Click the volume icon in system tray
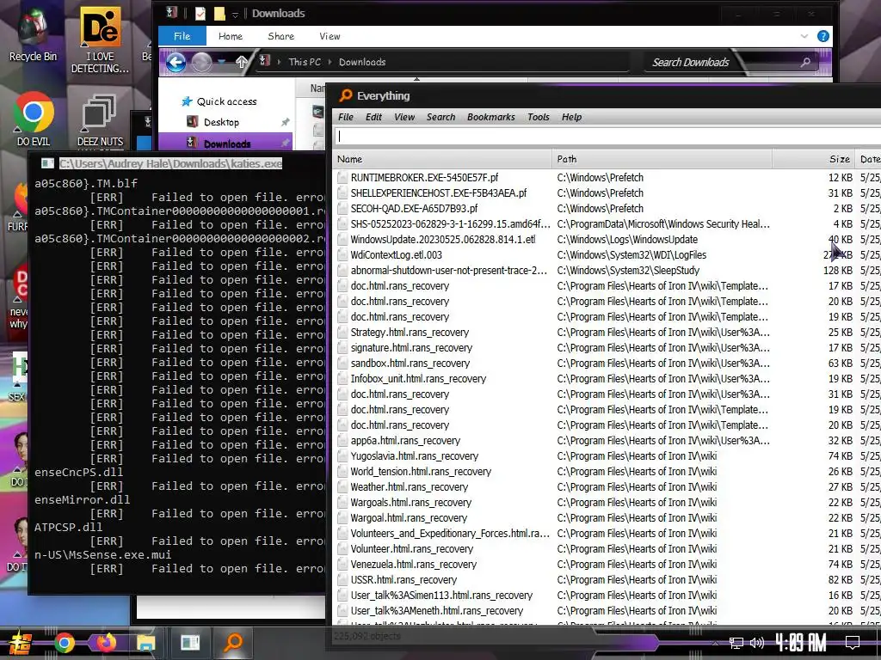This screenshot has height=660, width=881. pyautogui.click(x=757, y=643)
